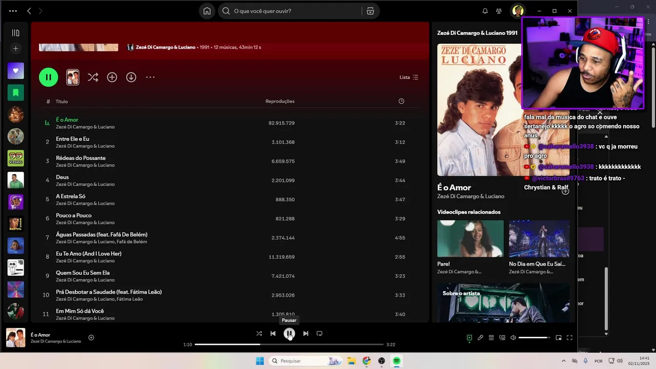Seek on the song progress bar
This screenshot has width=656, height=369.
pyautogui.click(x=289, y=344)
